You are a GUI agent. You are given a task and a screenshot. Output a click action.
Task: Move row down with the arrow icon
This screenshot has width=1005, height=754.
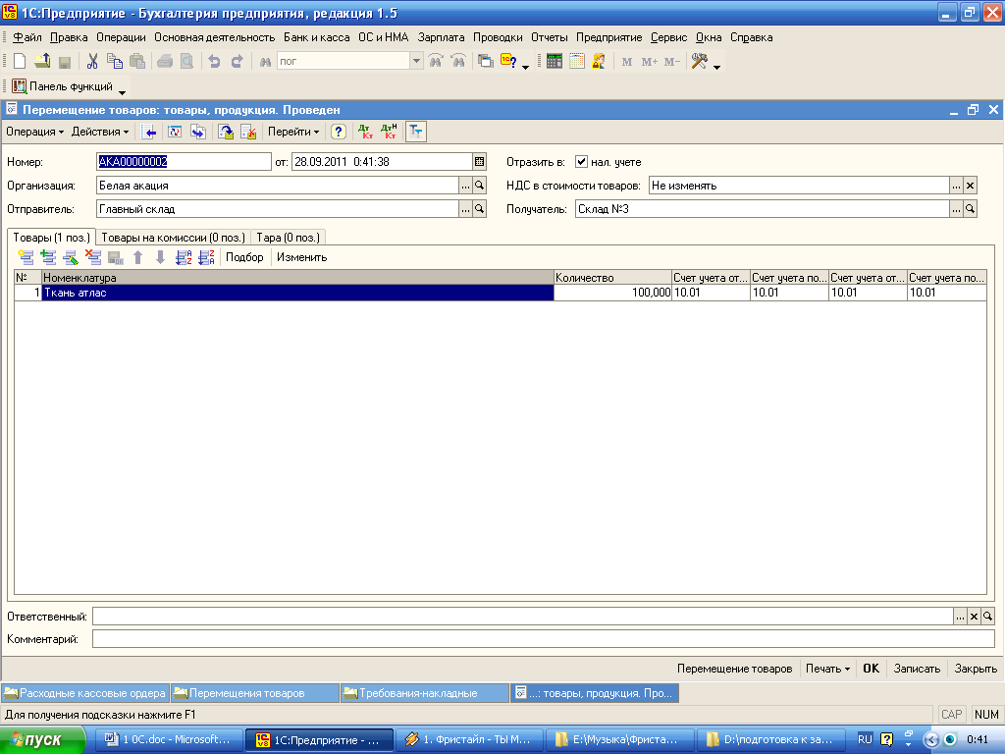pos(160,258)
